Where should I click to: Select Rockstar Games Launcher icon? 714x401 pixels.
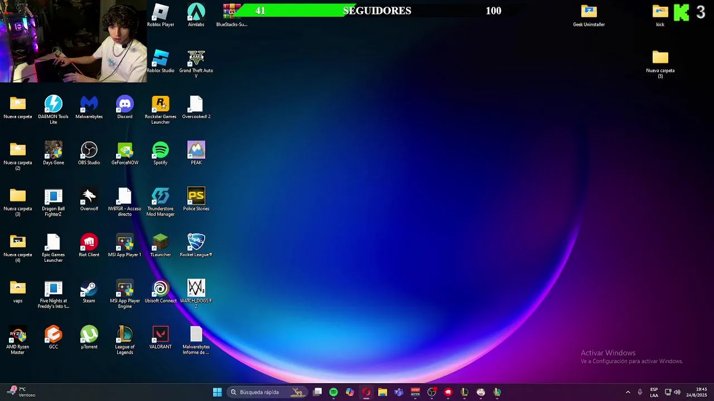[161, 110]
